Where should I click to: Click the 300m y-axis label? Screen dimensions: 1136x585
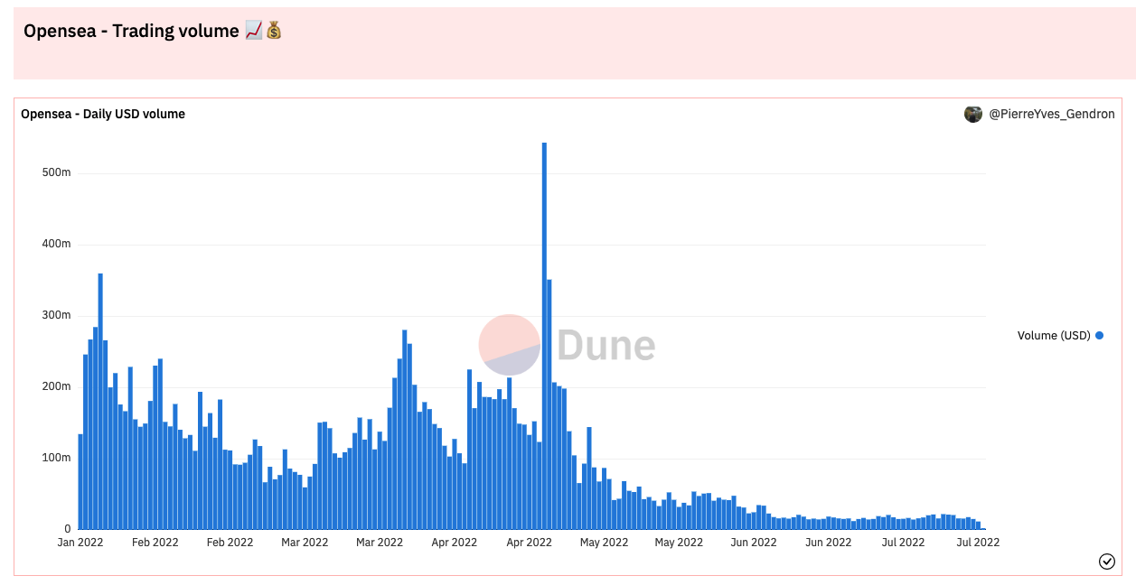click(56, 315)
